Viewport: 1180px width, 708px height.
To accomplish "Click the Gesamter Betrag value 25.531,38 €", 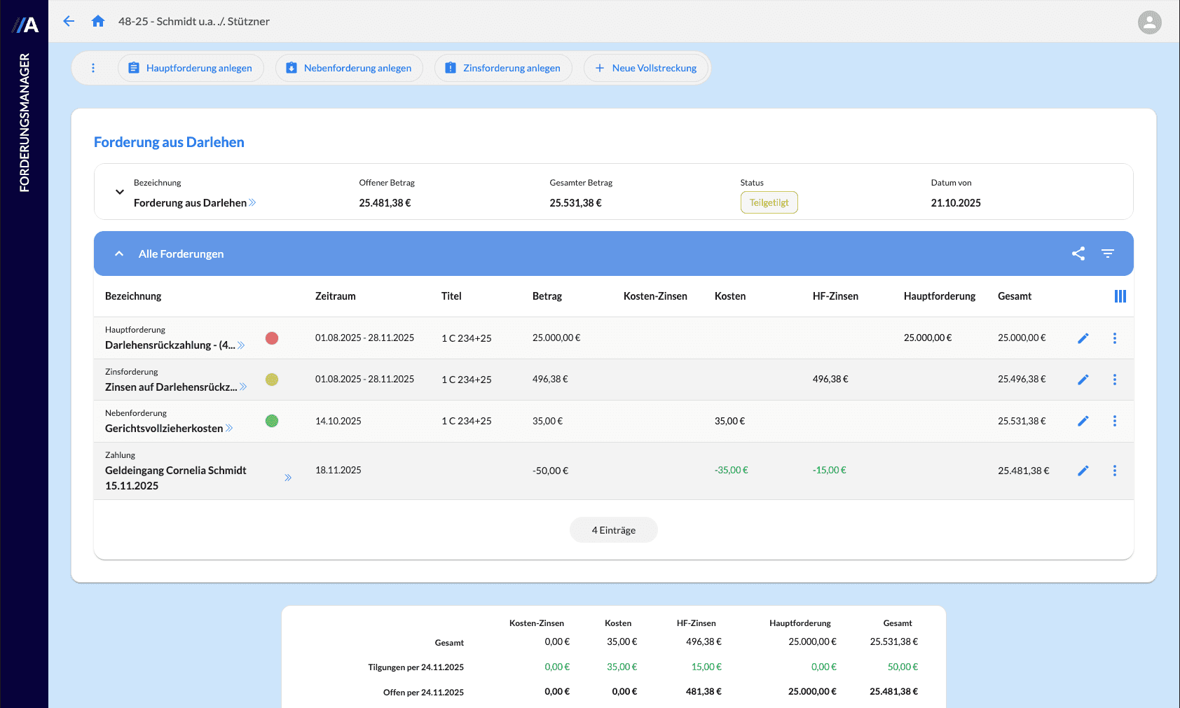I will coord(575,203).
